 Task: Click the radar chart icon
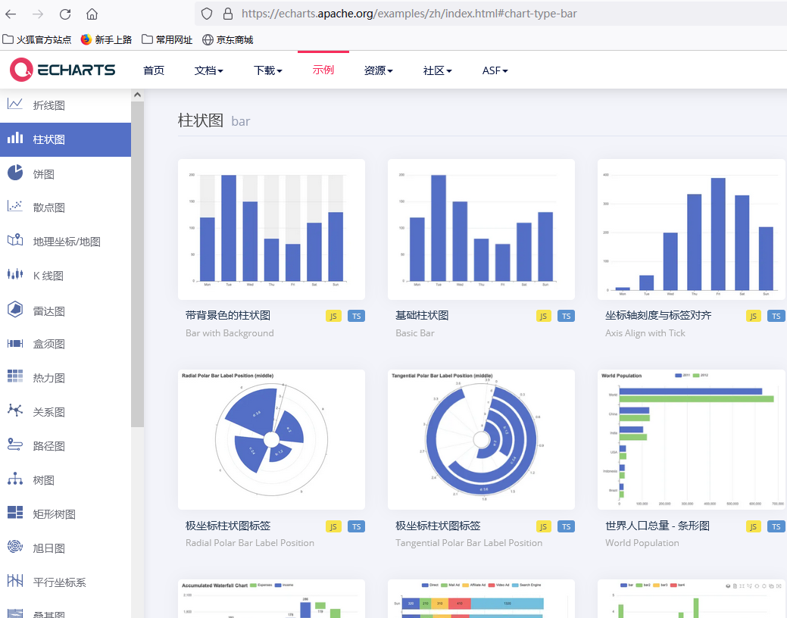click(x=15, y=309)
